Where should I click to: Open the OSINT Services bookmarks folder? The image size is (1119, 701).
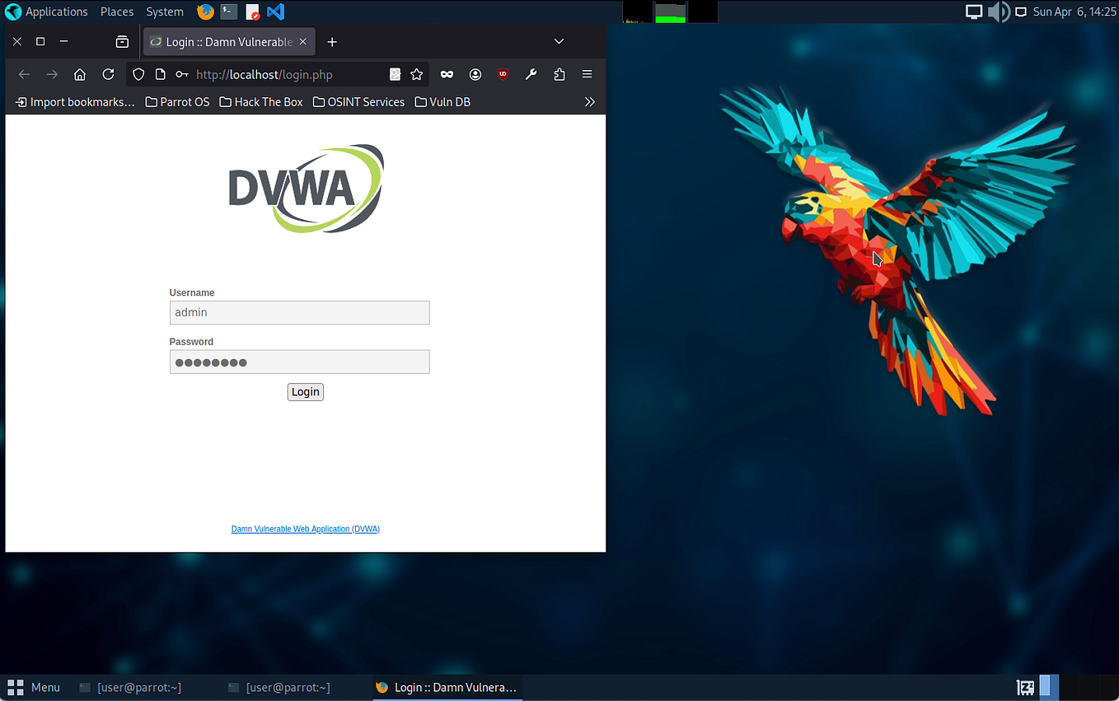[358, 102]
